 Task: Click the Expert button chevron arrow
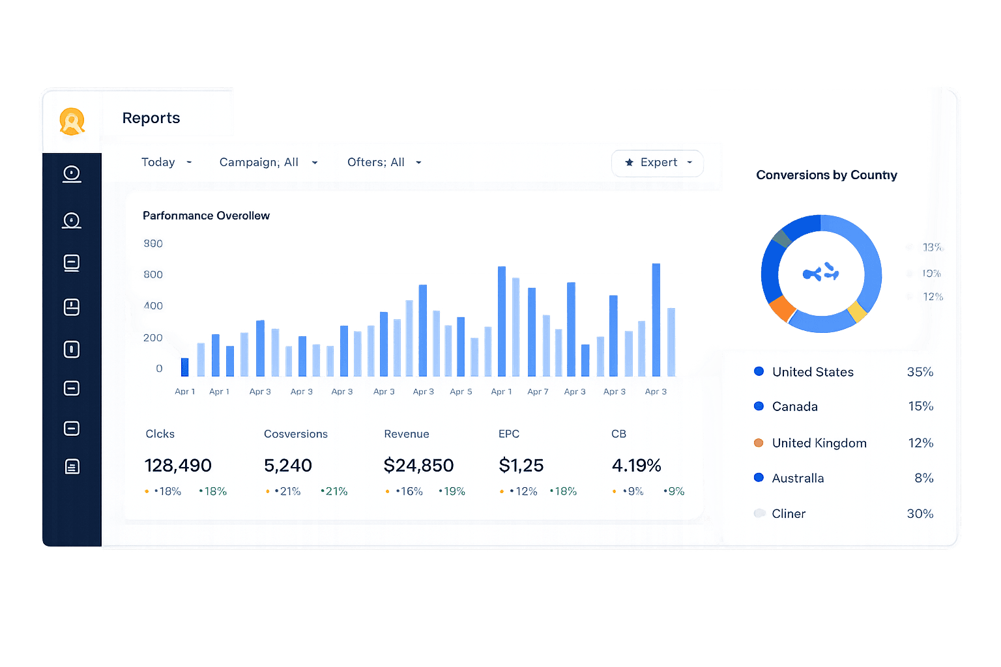(x=689, y=163)
